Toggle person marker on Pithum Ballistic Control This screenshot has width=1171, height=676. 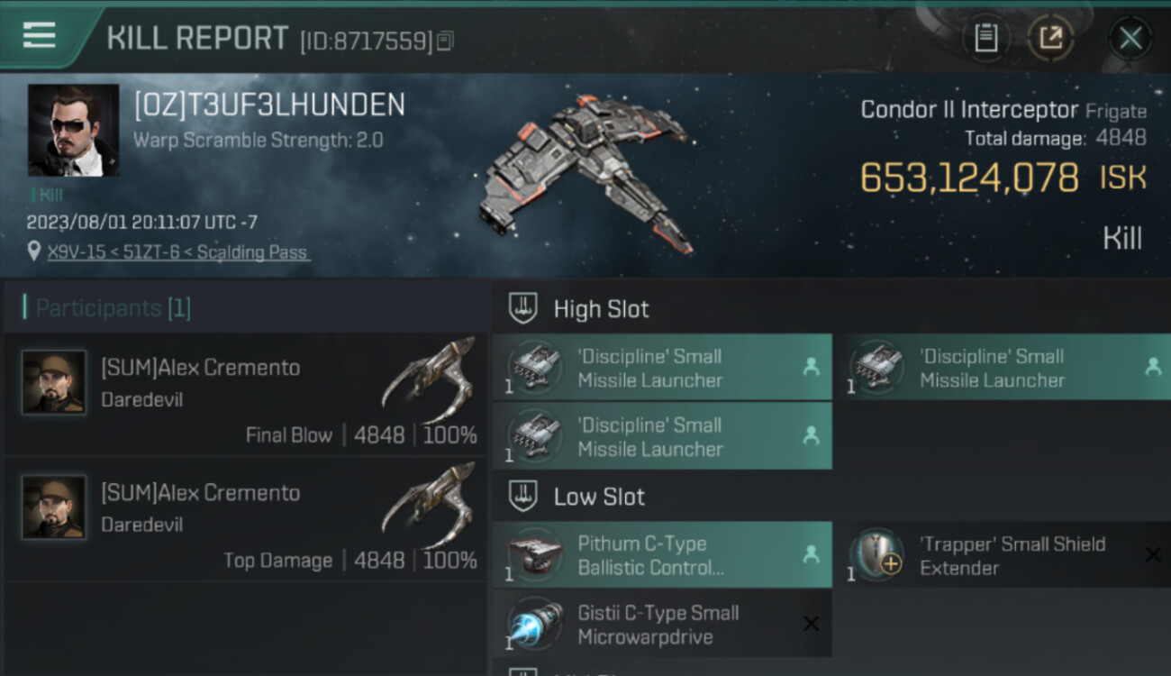click(811, 554)
